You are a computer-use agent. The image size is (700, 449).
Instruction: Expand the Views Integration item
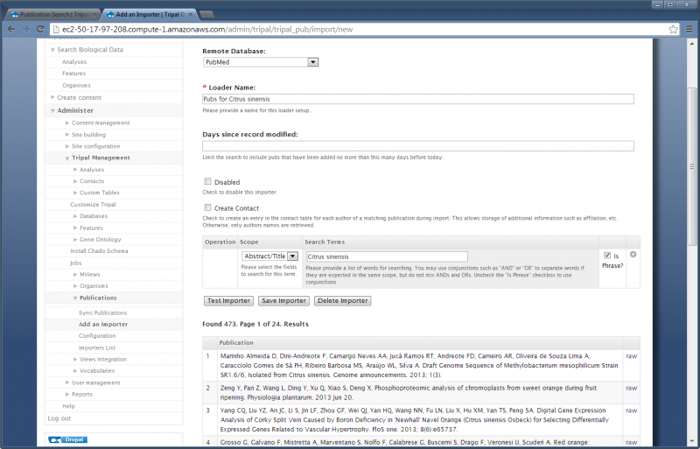(75, 359)
